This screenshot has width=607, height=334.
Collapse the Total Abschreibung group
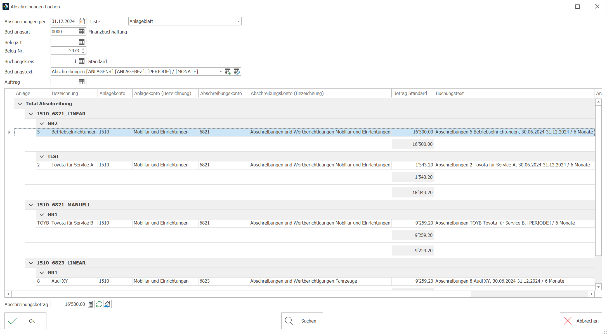(20, 104)
